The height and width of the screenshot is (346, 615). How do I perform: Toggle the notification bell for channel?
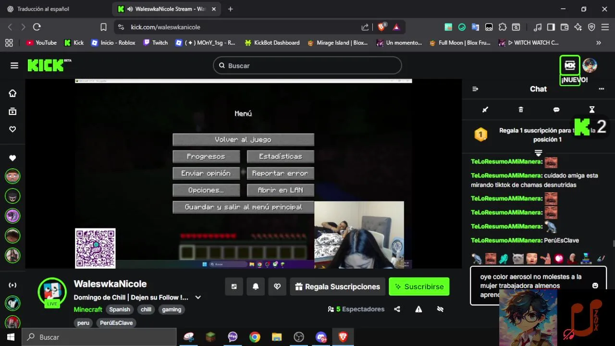pos(256,286)
